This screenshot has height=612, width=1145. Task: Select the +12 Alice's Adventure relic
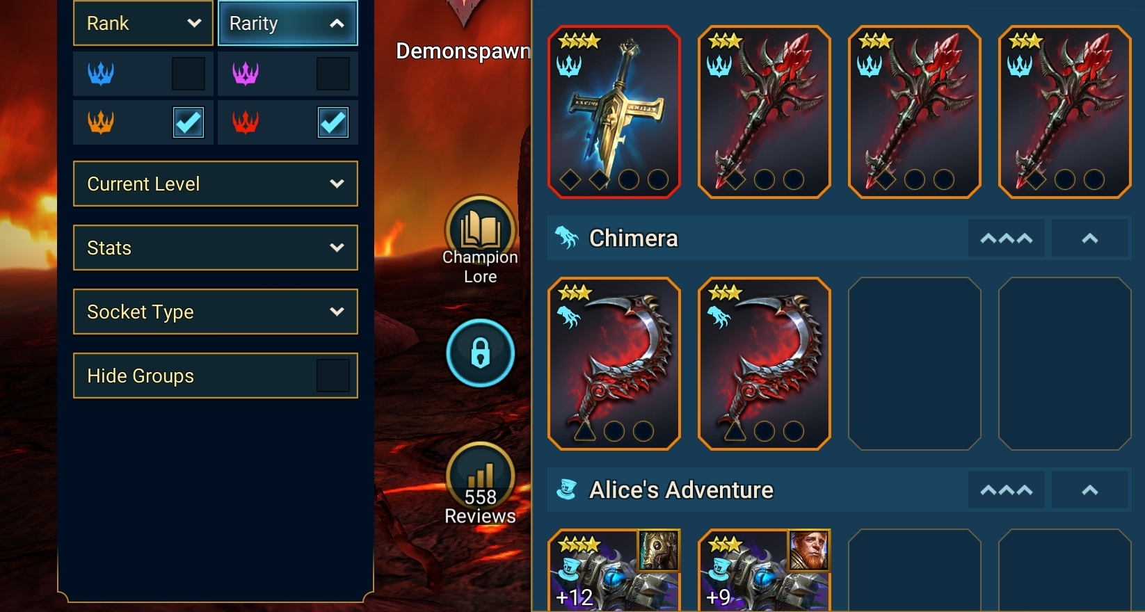pyautogui.click(x=614, y=570)
